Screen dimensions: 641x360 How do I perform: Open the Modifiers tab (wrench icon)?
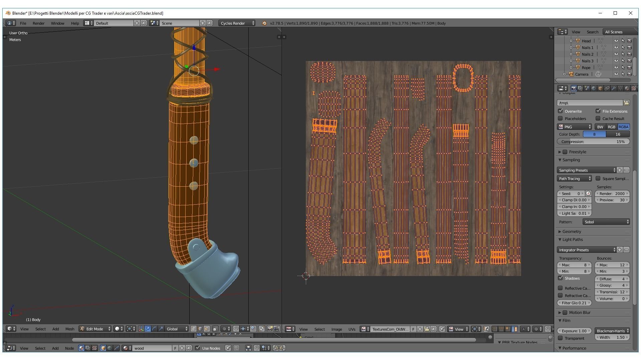(x=614, y=88)
